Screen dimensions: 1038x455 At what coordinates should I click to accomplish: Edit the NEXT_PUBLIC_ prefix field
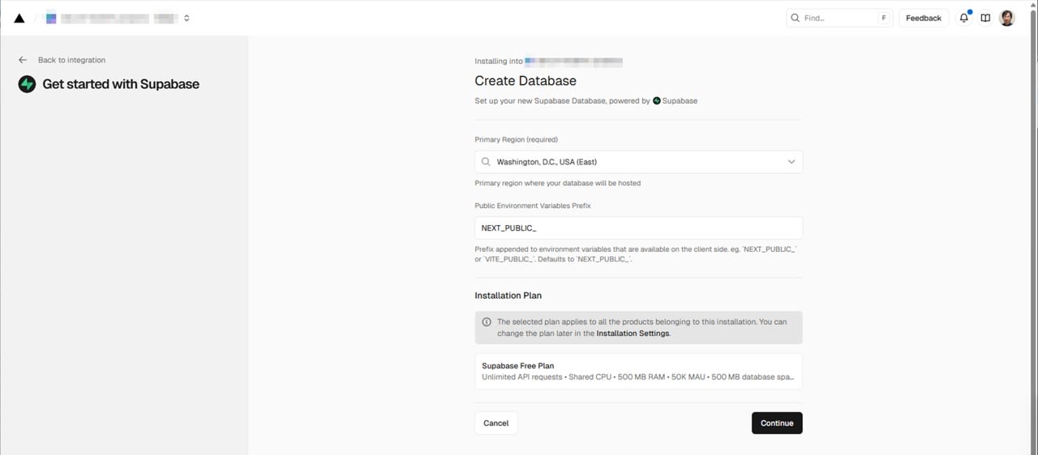coord(638,228)
